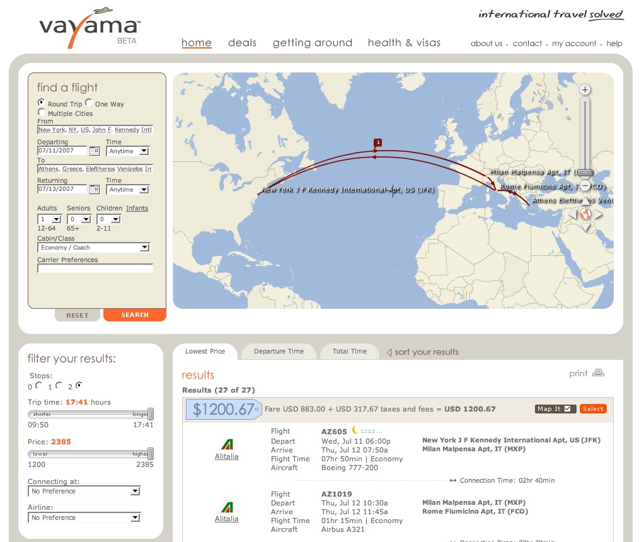Open the help link
This screenshot has width=644, height=542.
coord(614,43)
